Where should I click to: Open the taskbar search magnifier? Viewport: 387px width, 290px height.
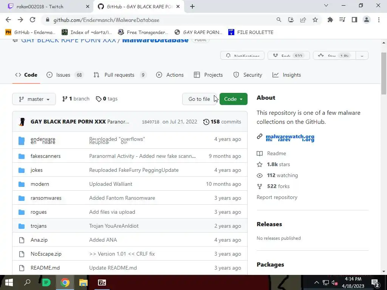[27, 282]
